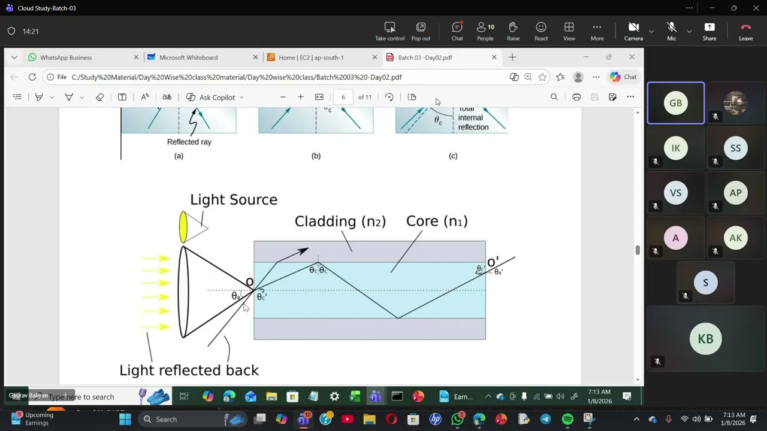This screenshot has width=767, height=431.
Task: Pop out the shared content
Action: point(421,31)
